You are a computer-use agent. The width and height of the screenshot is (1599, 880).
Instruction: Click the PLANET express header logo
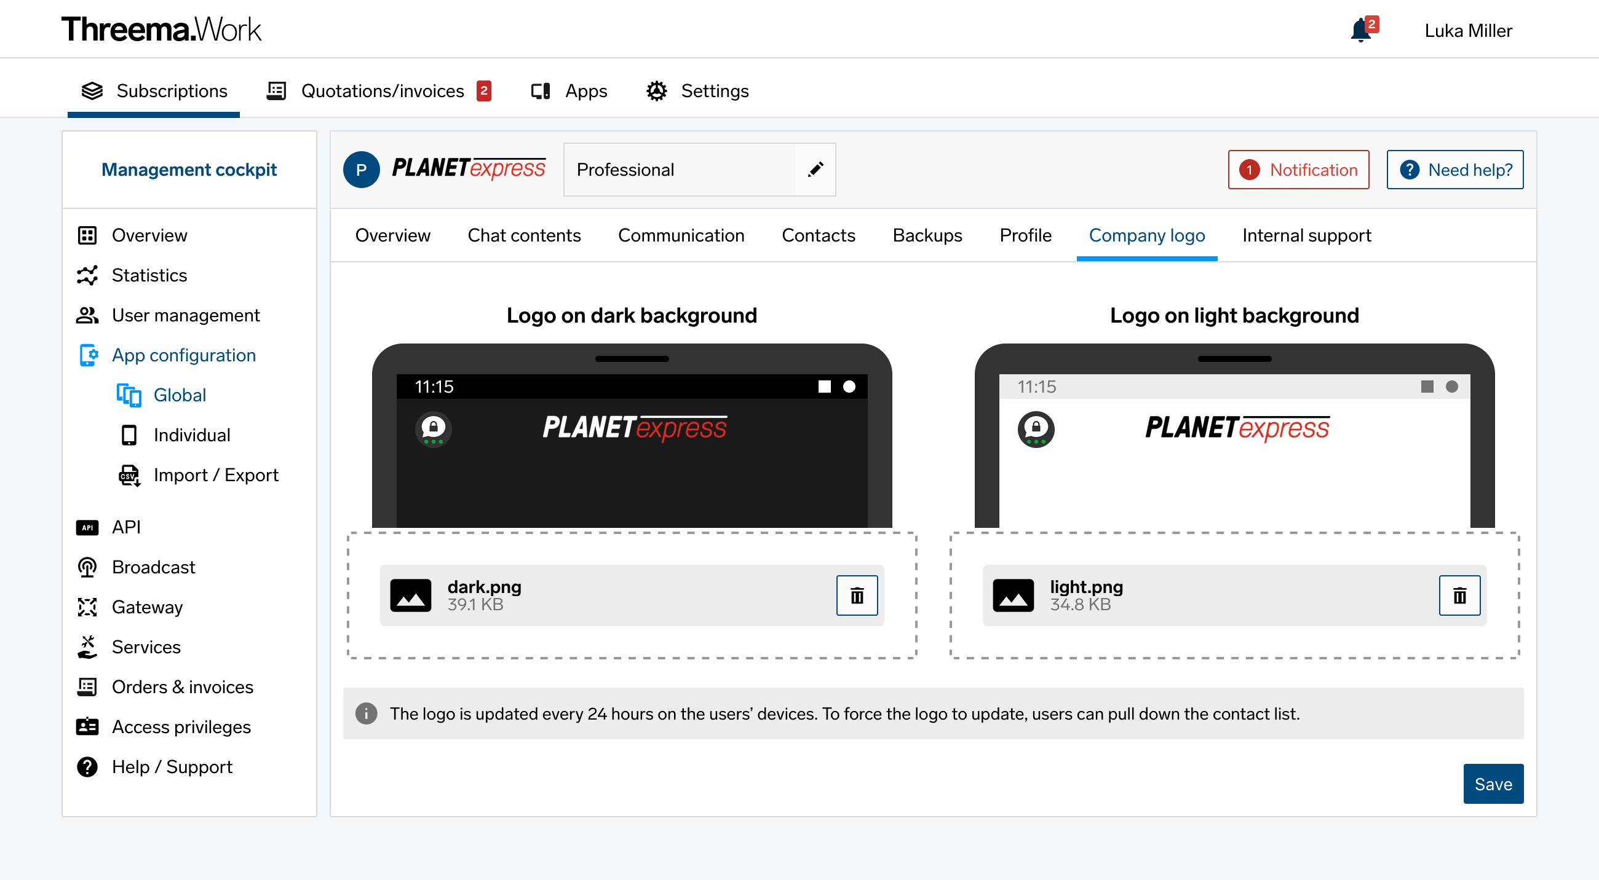pyautogui.click(x=469, y=168)
